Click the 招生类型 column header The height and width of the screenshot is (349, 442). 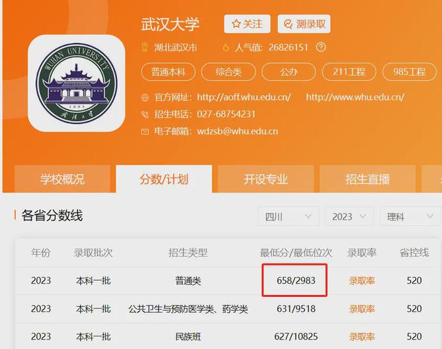(x=188, y=253)
